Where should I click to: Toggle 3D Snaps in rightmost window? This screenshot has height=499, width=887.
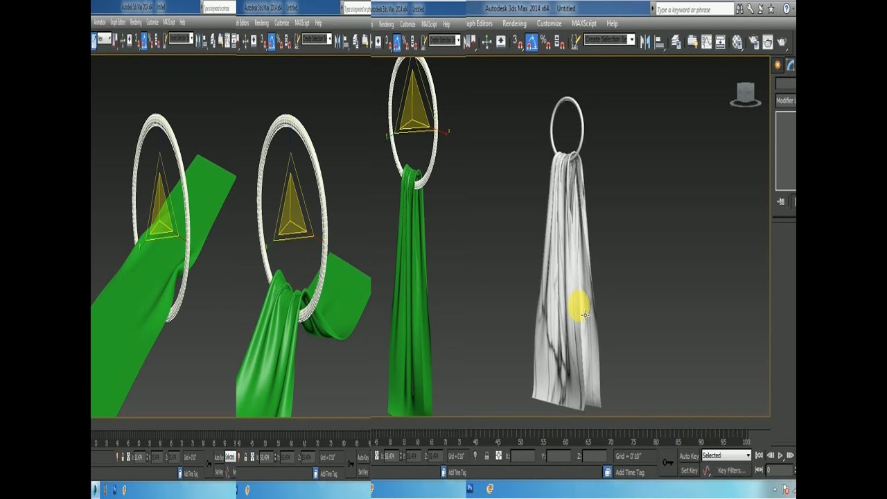tap(518, 42)
